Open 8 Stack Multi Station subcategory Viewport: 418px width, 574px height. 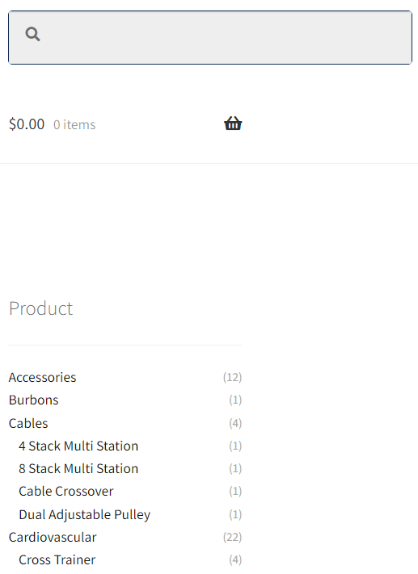click(78, 469)
